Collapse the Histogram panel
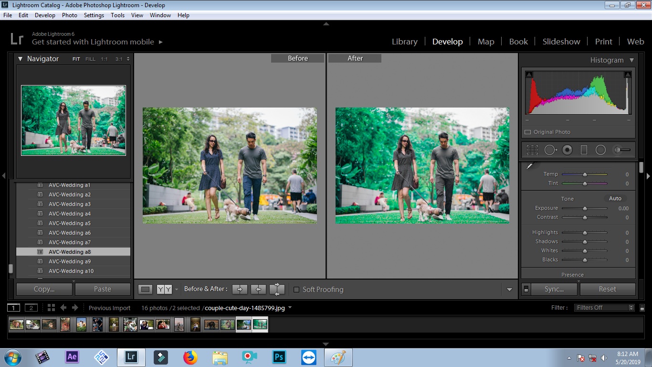The height and width of the screenshot is (367, 652). [x=631, y=60]
